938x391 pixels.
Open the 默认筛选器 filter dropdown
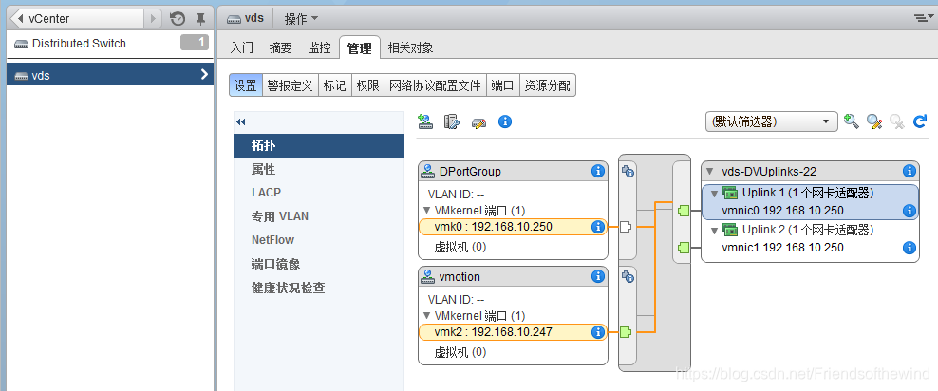tap(771, 121)
